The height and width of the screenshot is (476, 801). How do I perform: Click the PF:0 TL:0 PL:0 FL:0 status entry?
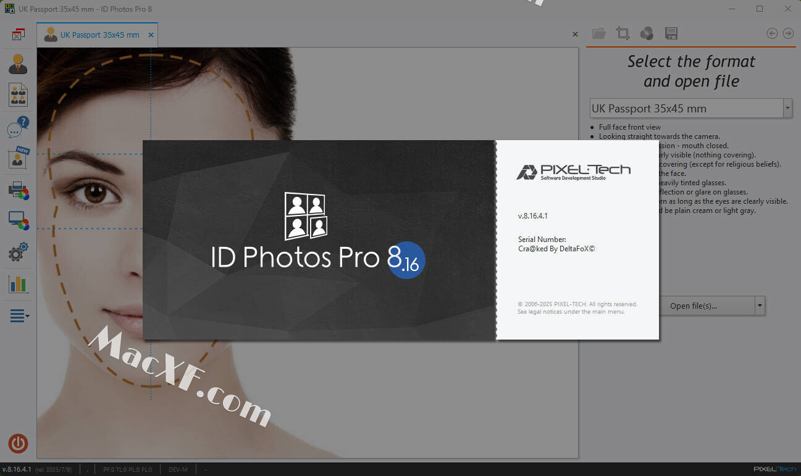(x=127, y=470)
